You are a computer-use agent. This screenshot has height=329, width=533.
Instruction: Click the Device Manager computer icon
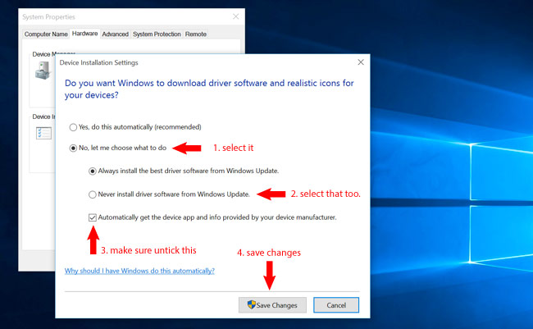point(43,70)
